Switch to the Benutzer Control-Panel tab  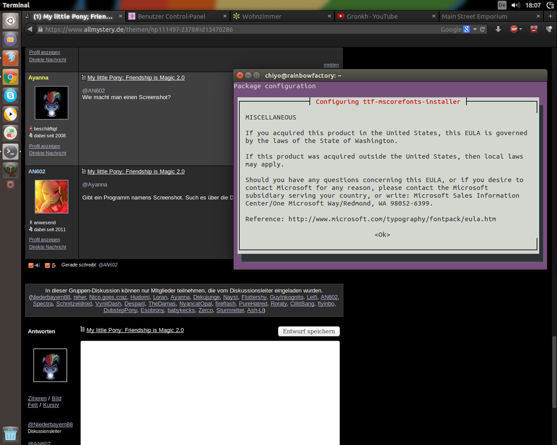pos(172,16)
